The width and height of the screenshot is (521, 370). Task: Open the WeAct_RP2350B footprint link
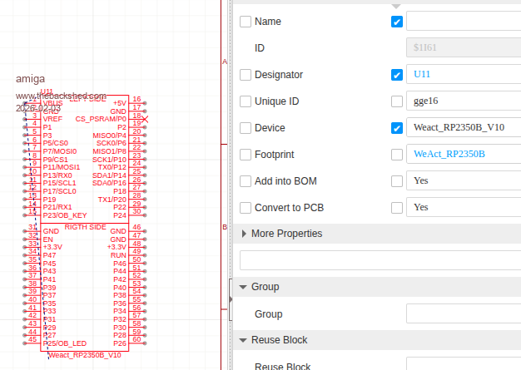click(449, 155)
